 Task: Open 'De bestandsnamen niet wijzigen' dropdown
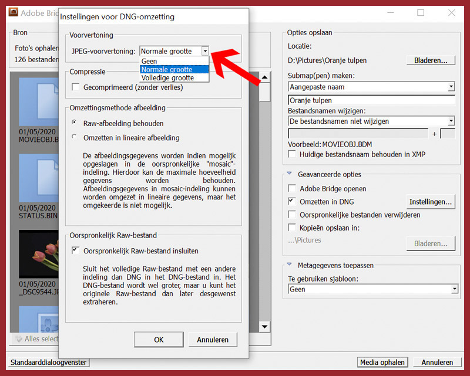(x=371, y=121)
